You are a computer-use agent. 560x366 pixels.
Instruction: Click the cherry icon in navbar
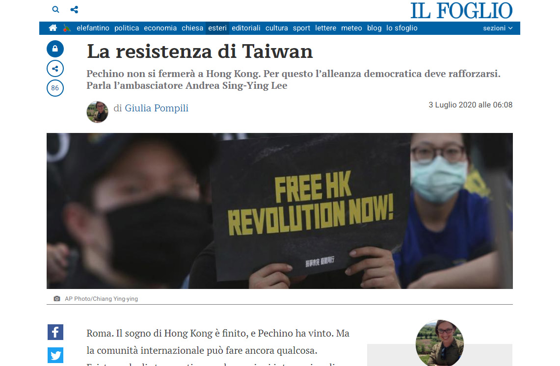click(67, 28)
